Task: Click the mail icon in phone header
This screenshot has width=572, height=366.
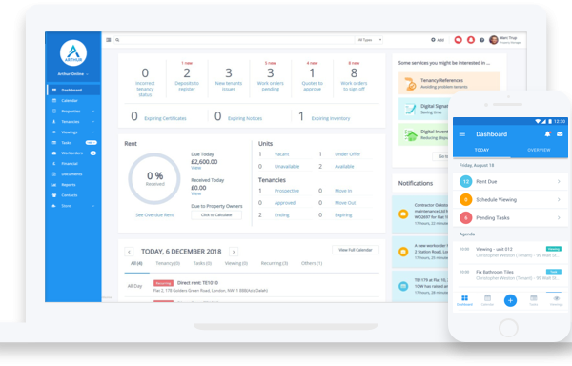Action: click(x=560, y=134)
